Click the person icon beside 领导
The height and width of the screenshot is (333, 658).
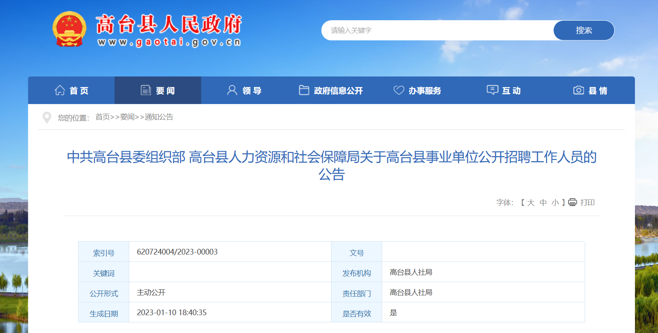(x=232, y=90)
